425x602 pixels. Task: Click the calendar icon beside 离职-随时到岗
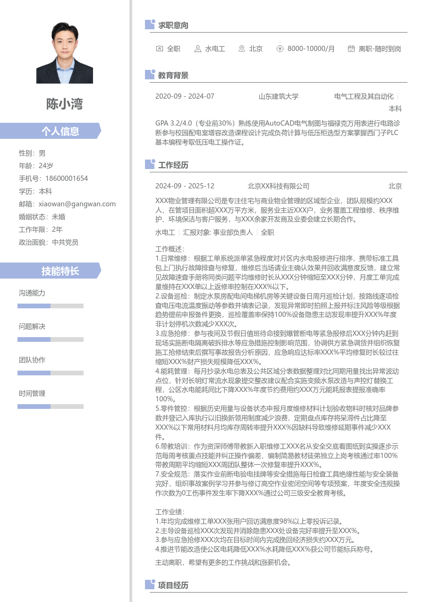pos(351,49)
